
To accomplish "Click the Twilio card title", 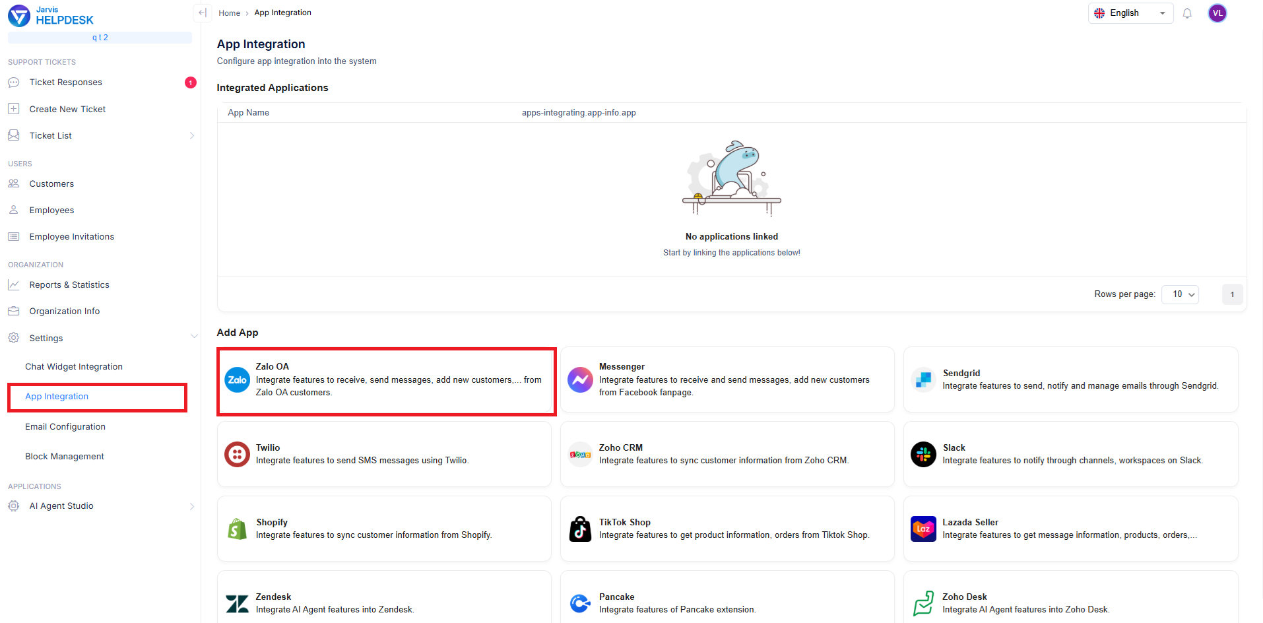I will coord(268,447).
